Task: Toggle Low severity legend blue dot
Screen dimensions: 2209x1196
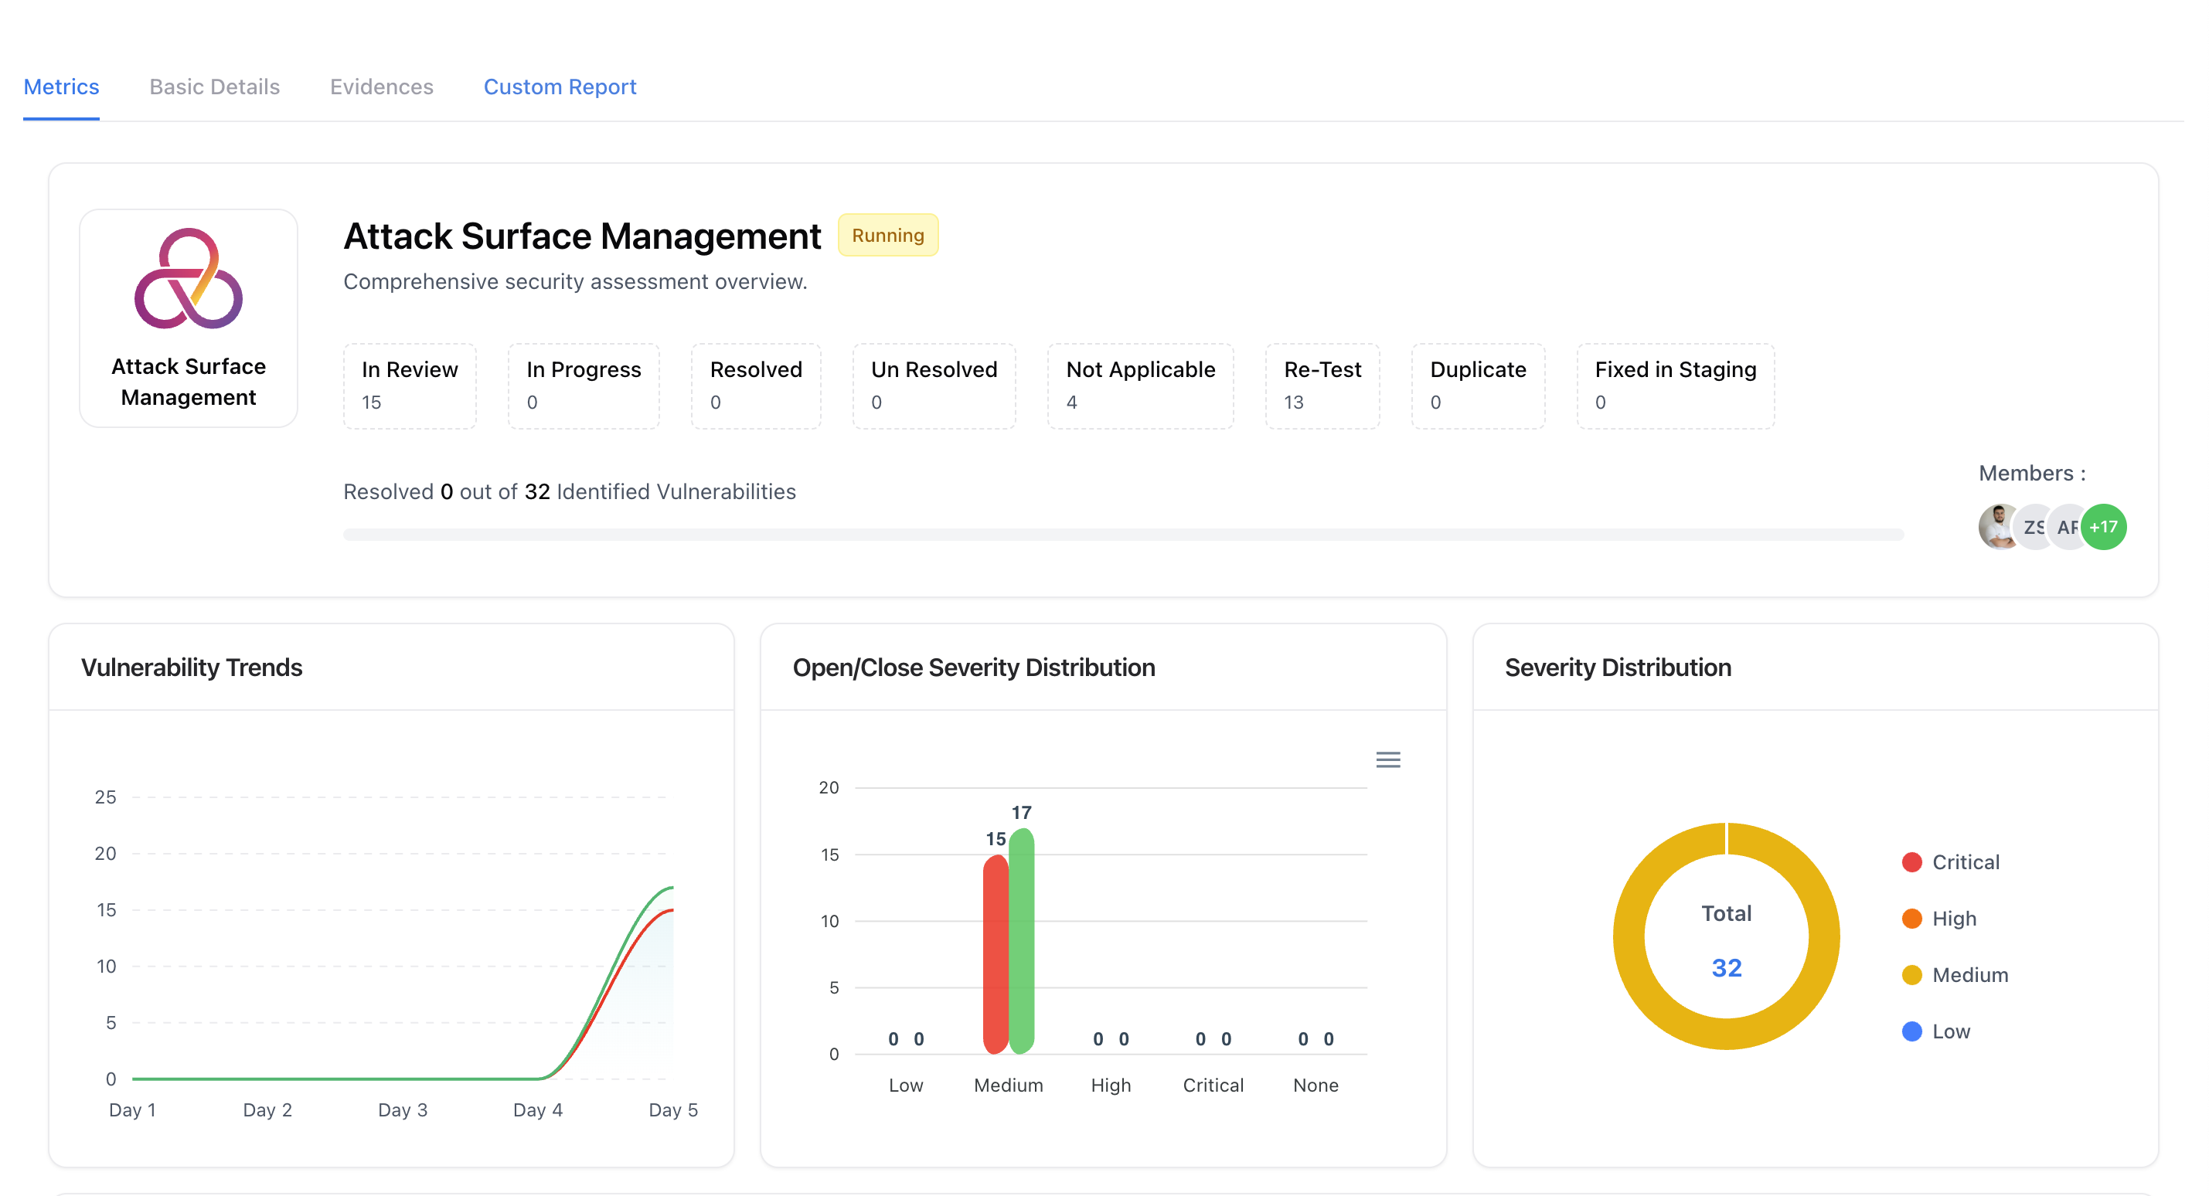Action: pos(1911,1031)
